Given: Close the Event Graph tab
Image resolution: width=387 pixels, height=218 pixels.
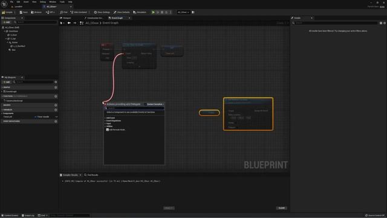Looking at the screenshot, I should pyautogui.click(x=129, y=18).
